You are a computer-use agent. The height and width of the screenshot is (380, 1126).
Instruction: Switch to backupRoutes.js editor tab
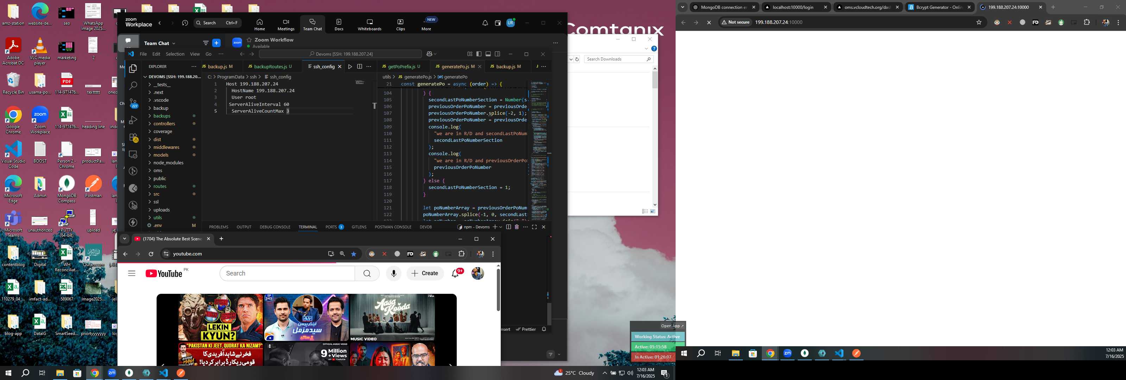270,66
